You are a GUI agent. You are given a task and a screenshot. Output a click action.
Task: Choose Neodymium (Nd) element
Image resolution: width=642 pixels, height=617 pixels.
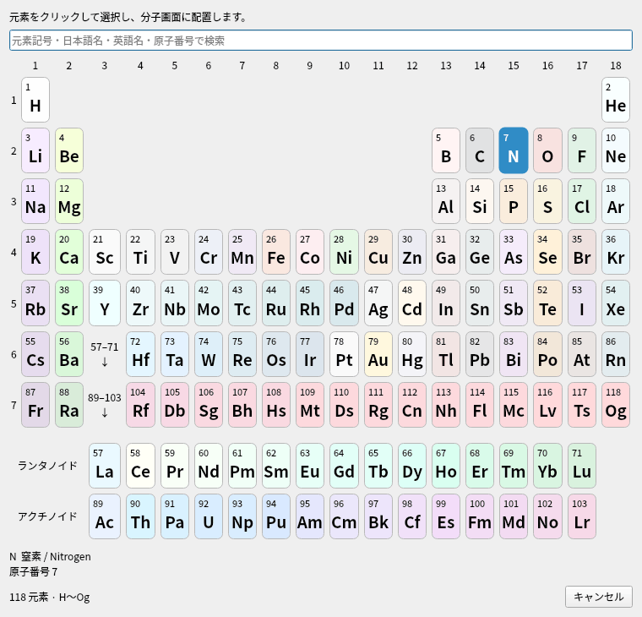coord(209,466)
